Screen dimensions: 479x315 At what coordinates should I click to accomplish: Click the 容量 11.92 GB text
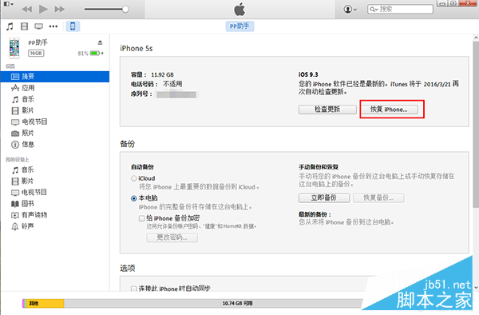(152, 74)
